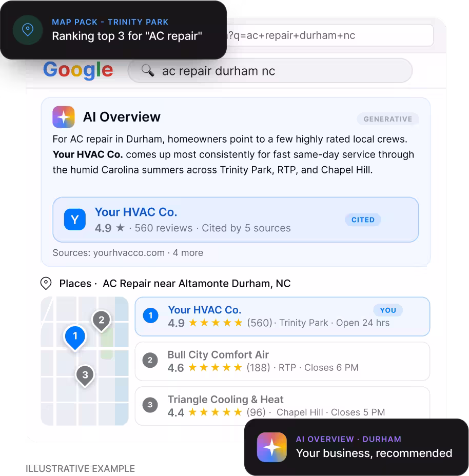Click the CITED badge
The height and width of the screenshot is (476, 469).
[x=363, y=220]
